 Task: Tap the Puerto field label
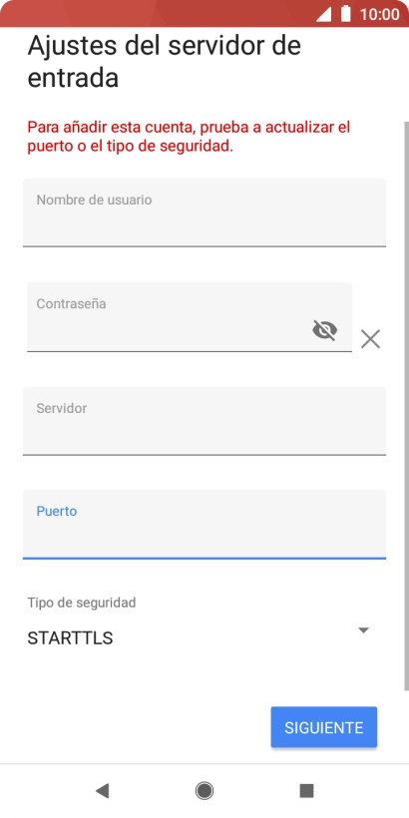(x=56, y=511)
